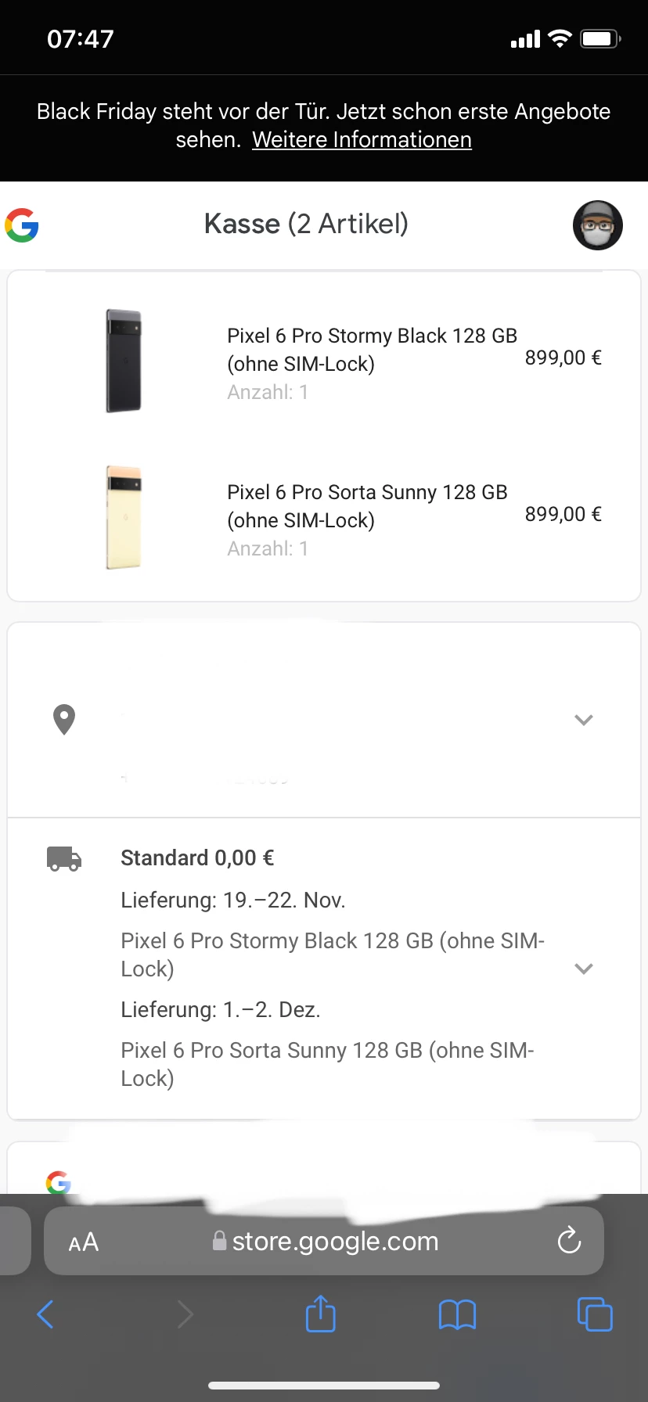648x1402 pixels.
Task: Expand the Standard shipping options
Action: (x=584, y=969)
